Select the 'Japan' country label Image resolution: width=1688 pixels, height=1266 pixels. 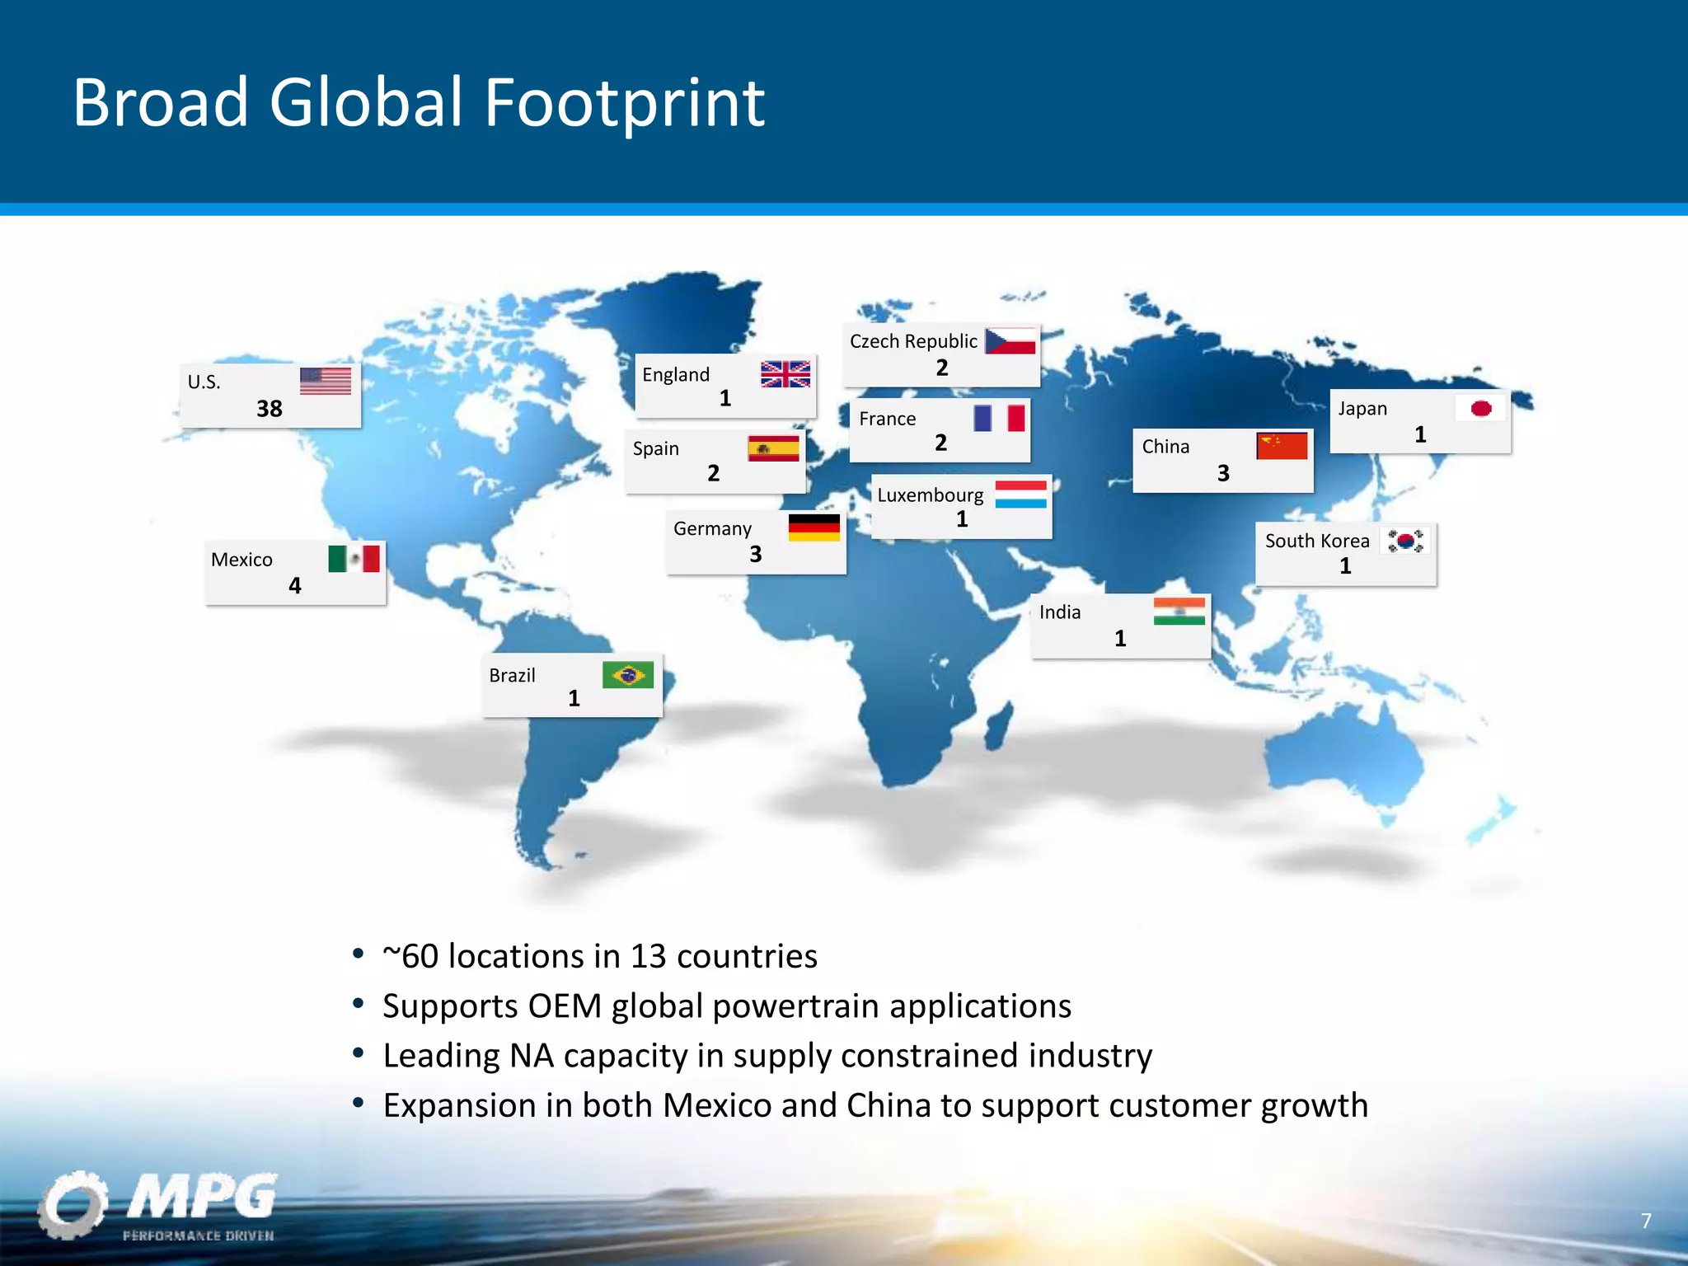click(1362, 409)
